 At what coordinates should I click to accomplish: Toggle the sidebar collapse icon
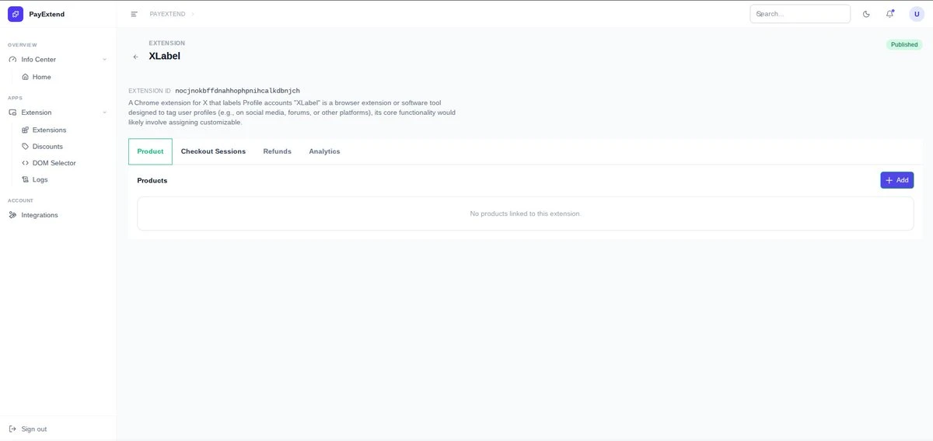(134, 14)
